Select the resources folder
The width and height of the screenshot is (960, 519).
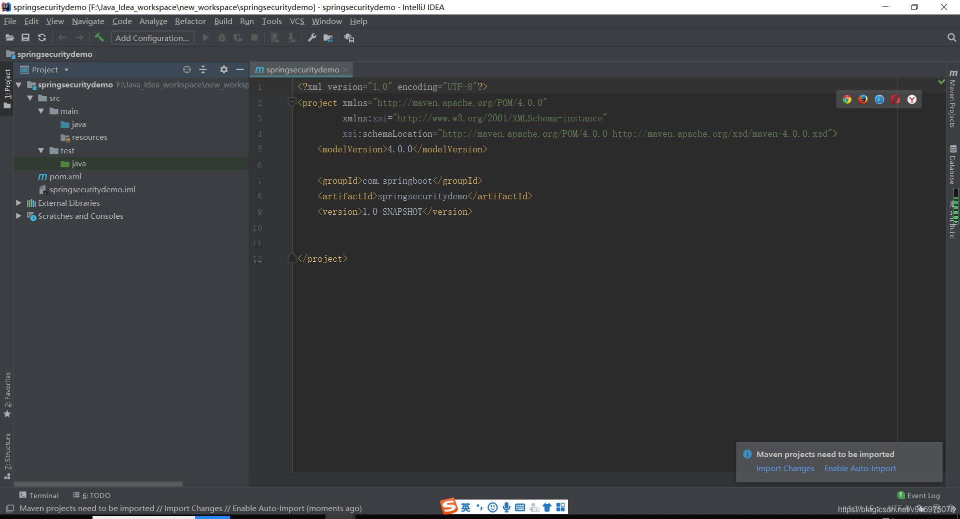pyautogui.click(x=84, y=137)
